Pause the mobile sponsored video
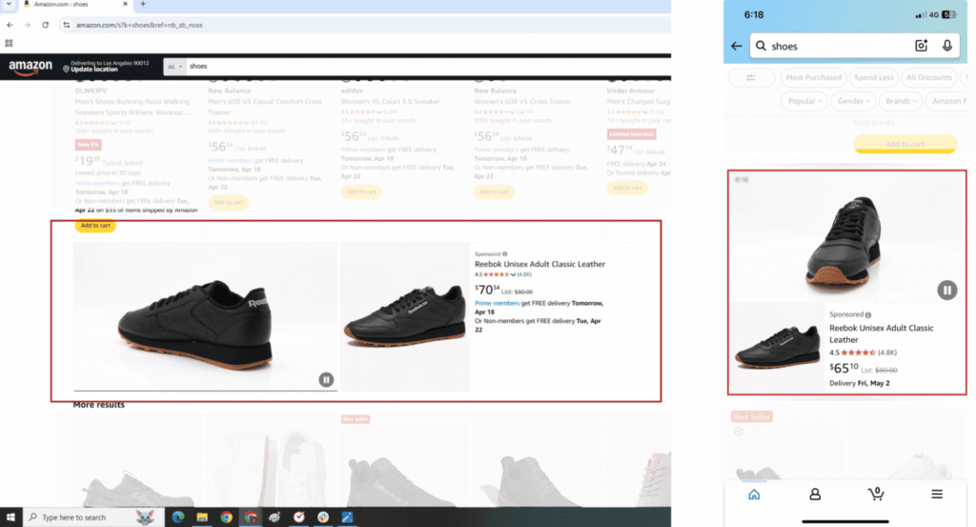 [x=946, y=290]
